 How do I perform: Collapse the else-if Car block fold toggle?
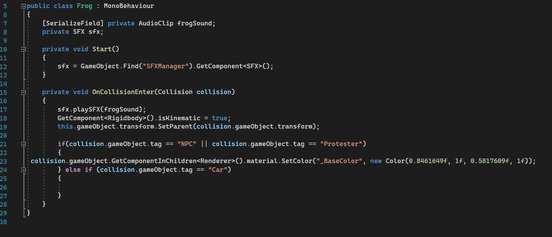(24, 170)
